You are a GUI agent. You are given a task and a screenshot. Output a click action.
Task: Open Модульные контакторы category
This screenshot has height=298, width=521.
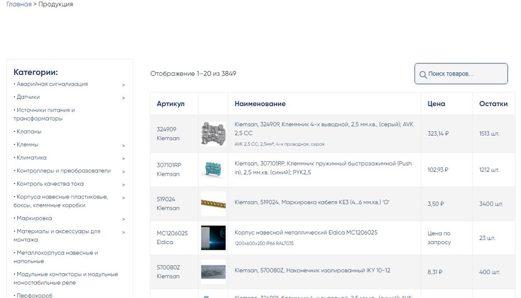(x=66, y=279)
